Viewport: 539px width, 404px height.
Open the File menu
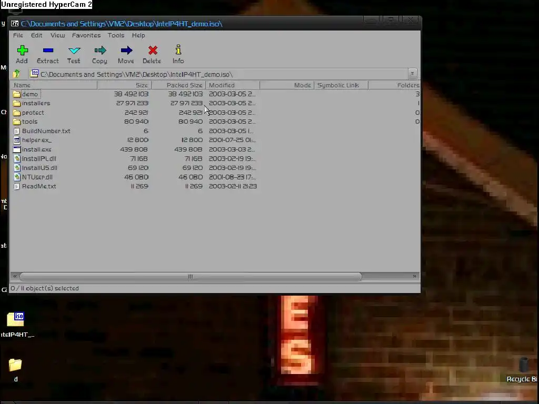(x=18, y=35)
